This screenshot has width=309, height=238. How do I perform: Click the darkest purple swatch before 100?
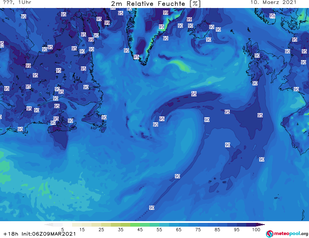[x=251, y=225]
